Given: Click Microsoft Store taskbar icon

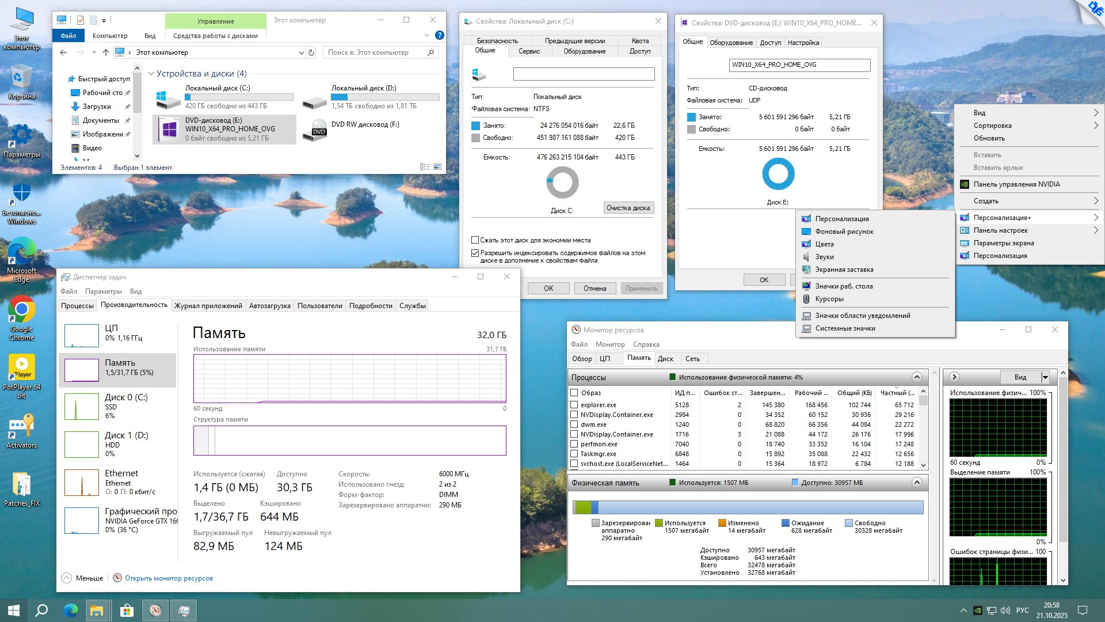Looking at the screenshot, I should click(x=127, y=610).
